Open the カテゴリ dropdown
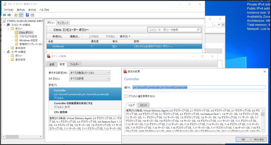Viewport: 271px width, 145px height. (89, 79)
